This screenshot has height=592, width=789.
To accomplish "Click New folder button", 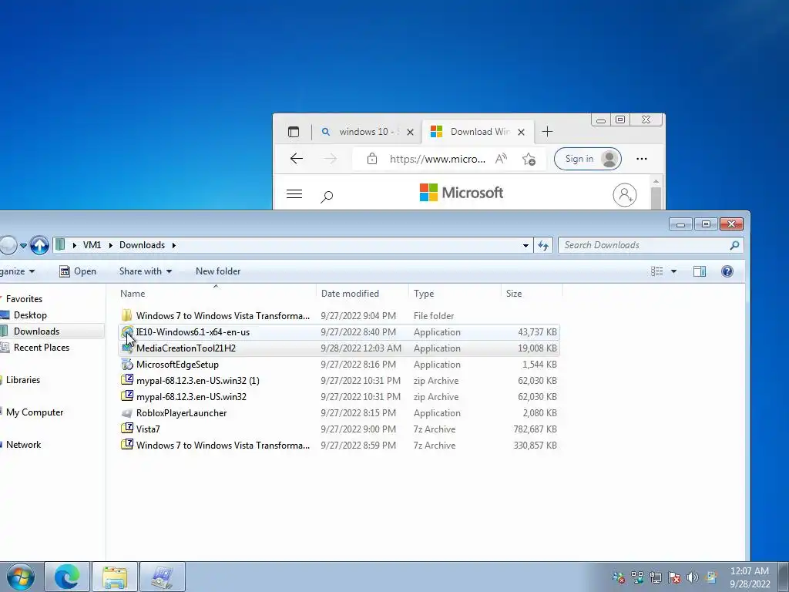I will pyautogui.click(x=218, y=271).
